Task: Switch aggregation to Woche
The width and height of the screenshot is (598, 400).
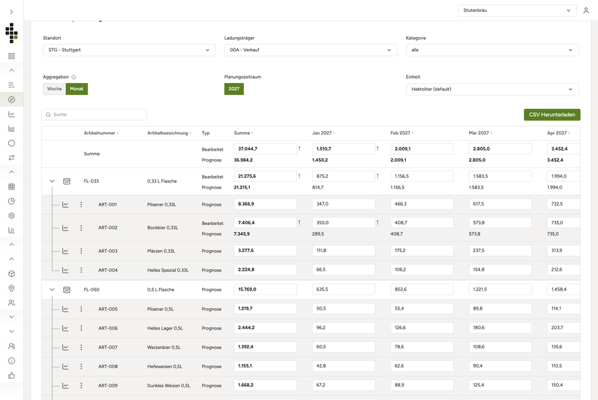Action: 54,89
